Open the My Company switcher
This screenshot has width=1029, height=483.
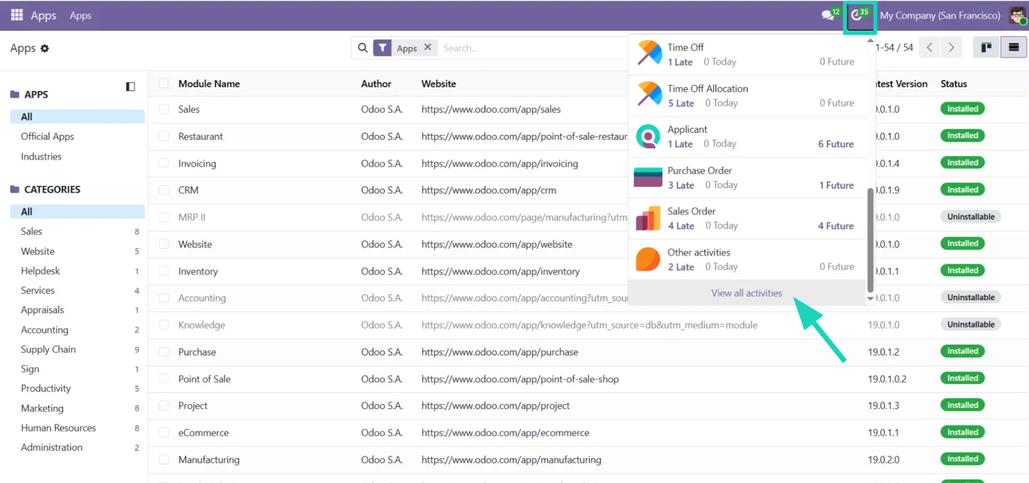(x=939, y=16)
